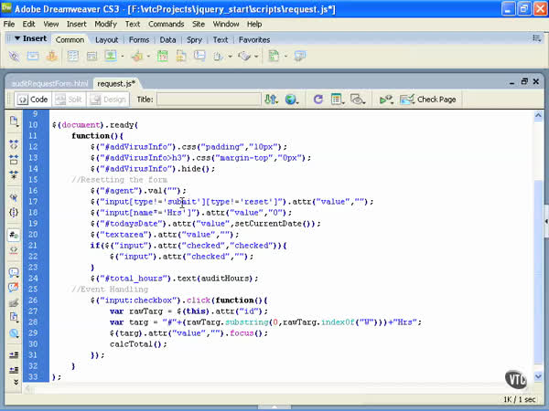Click the Balance Braces icon

coord(14,213)
